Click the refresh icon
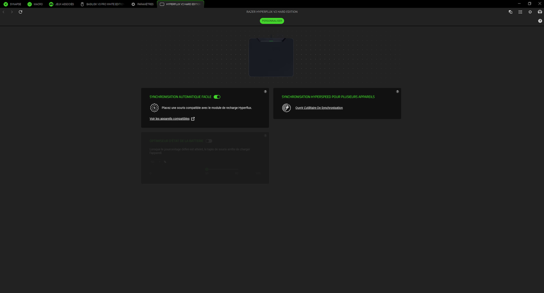This screenshot has width=544, height=293. 20,12
